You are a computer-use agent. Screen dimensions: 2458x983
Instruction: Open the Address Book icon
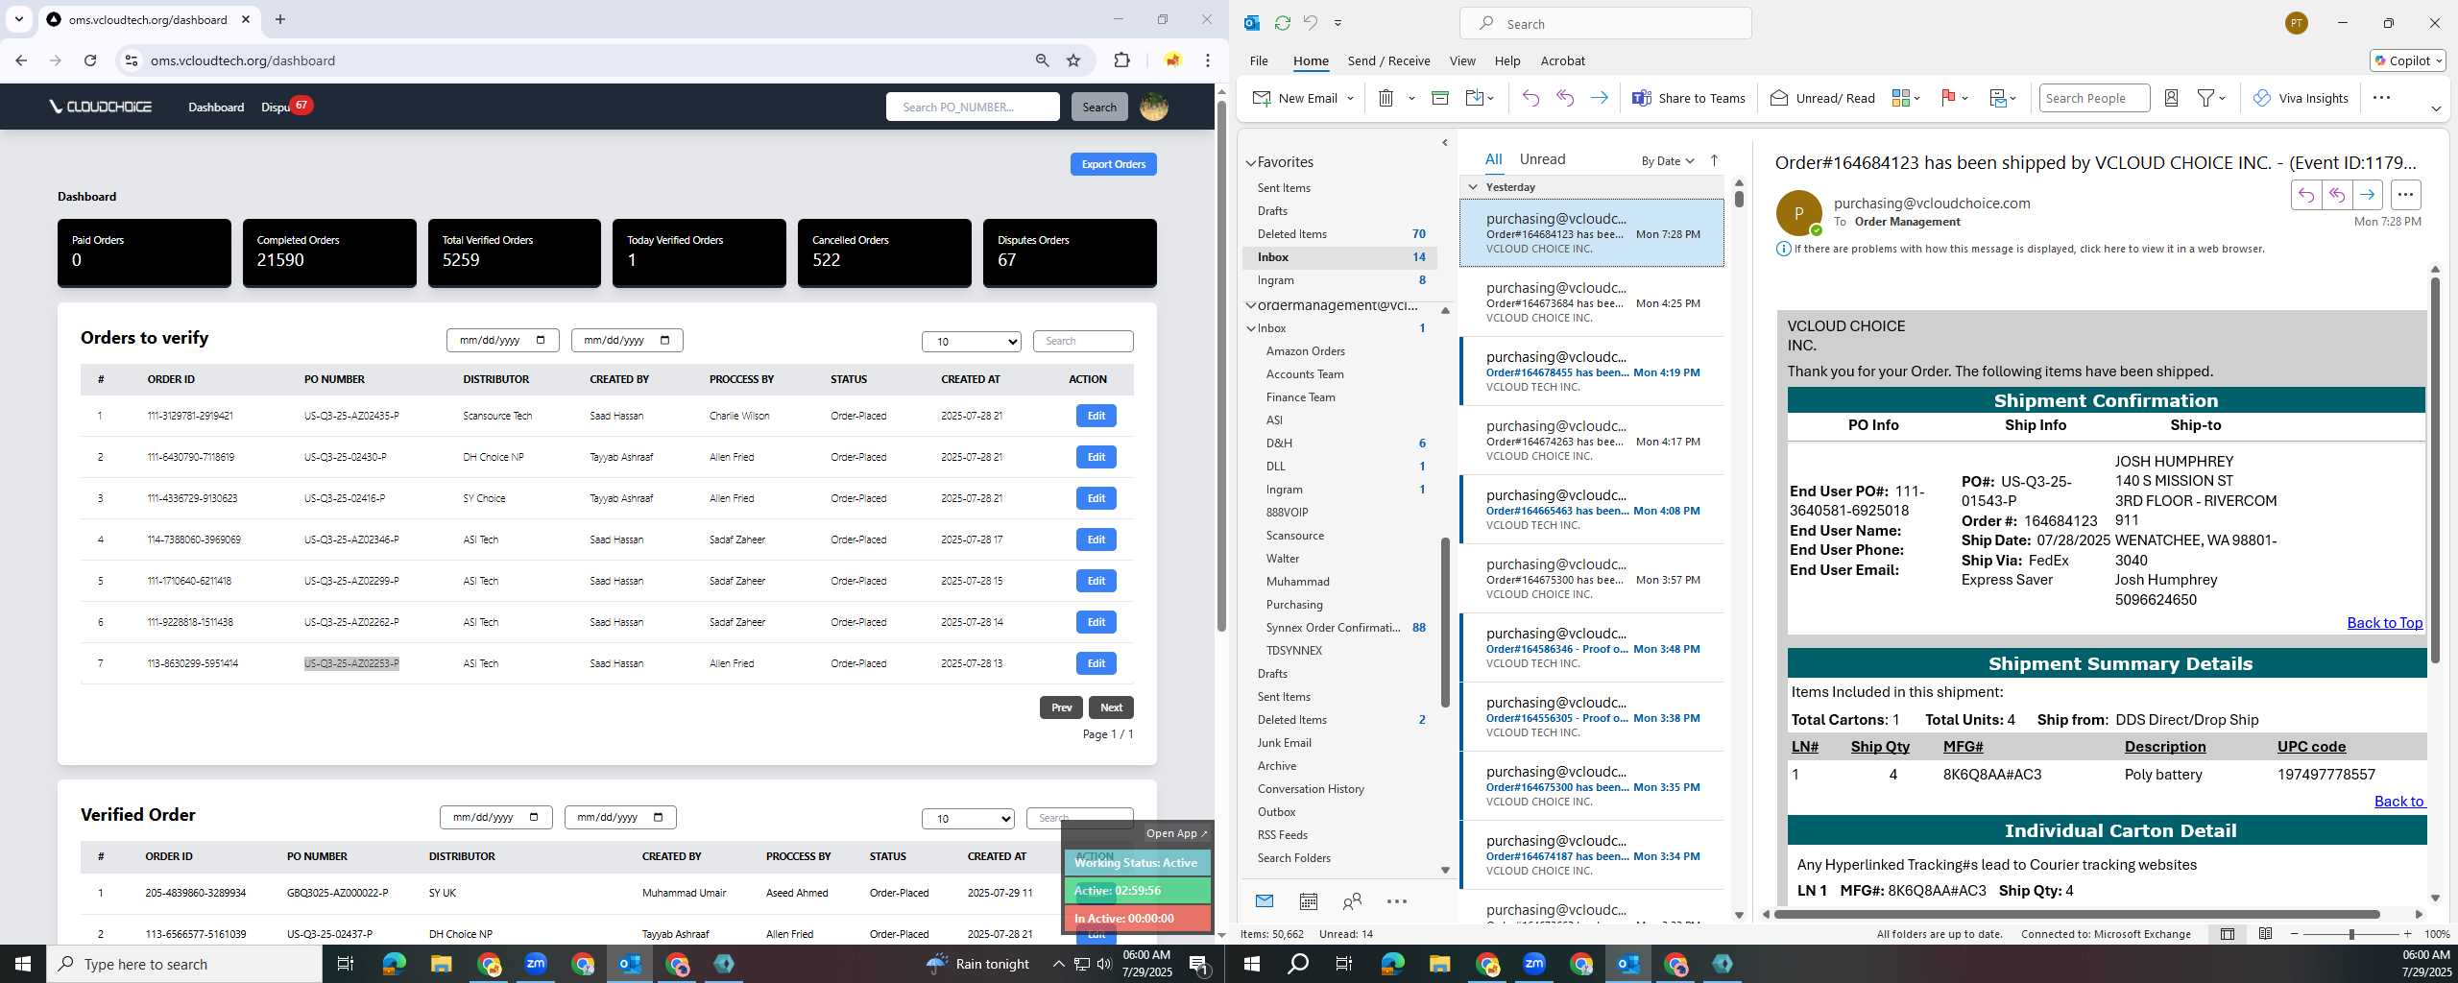click(x=2171, y=98)
